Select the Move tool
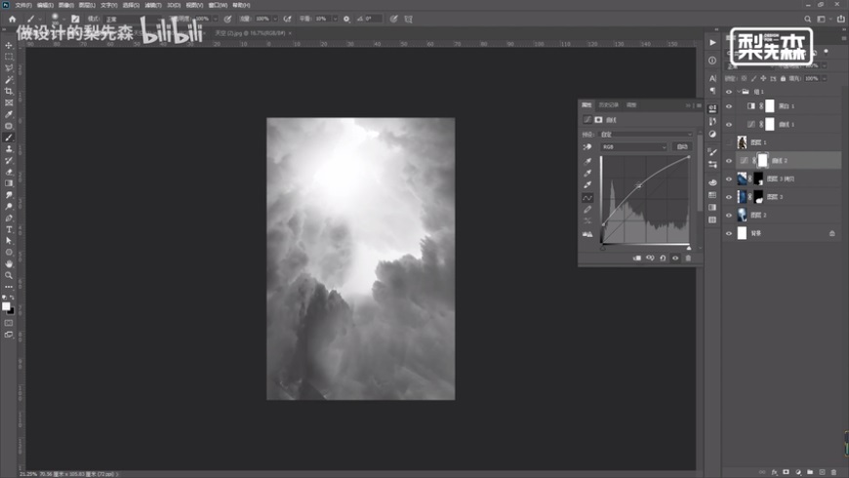Viewport: 849px width, 478px height. point(9,46)
